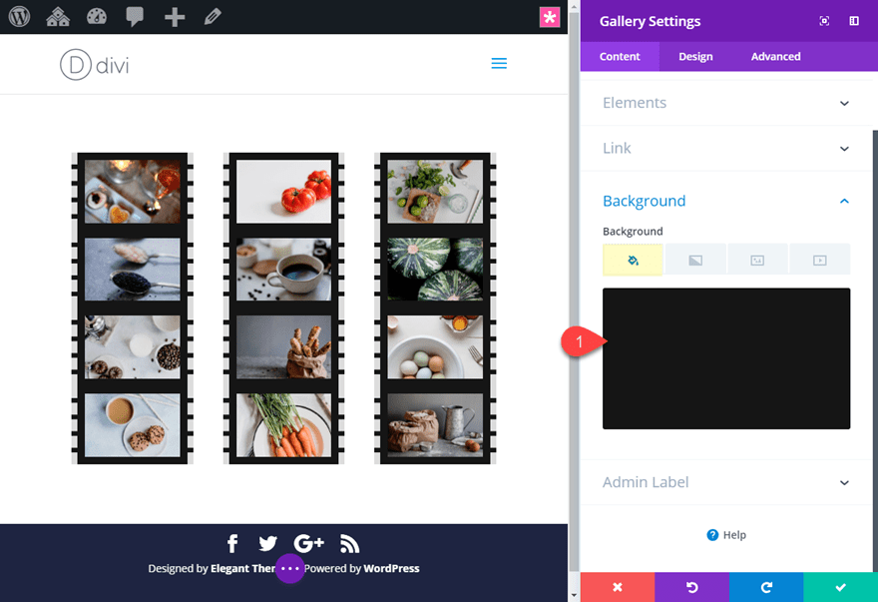The image size is (878, 602).
Task: Open the Advanced tab
Action: pyautogui.click(x=775, y=57)
